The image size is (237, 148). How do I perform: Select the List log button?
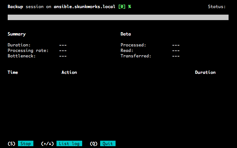tap(69, 144)
